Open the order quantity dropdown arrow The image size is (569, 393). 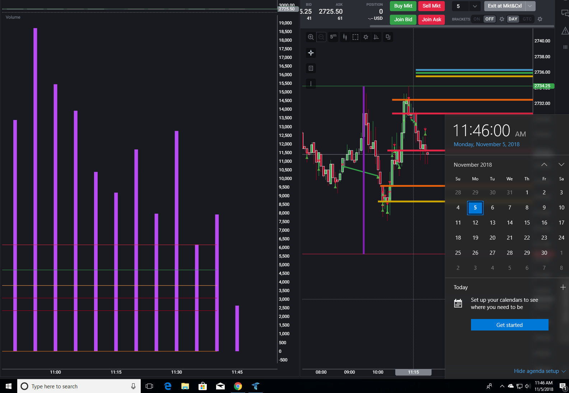[x=475, y=6]
